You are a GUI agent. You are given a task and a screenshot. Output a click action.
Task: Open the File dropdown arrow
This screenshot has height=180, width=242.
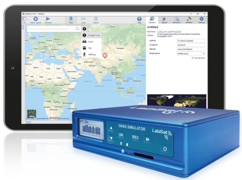(28, 20)
